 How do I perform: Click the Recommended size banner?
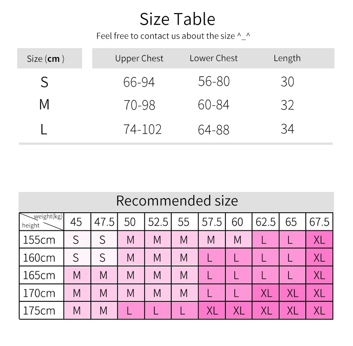click(176, 202)
